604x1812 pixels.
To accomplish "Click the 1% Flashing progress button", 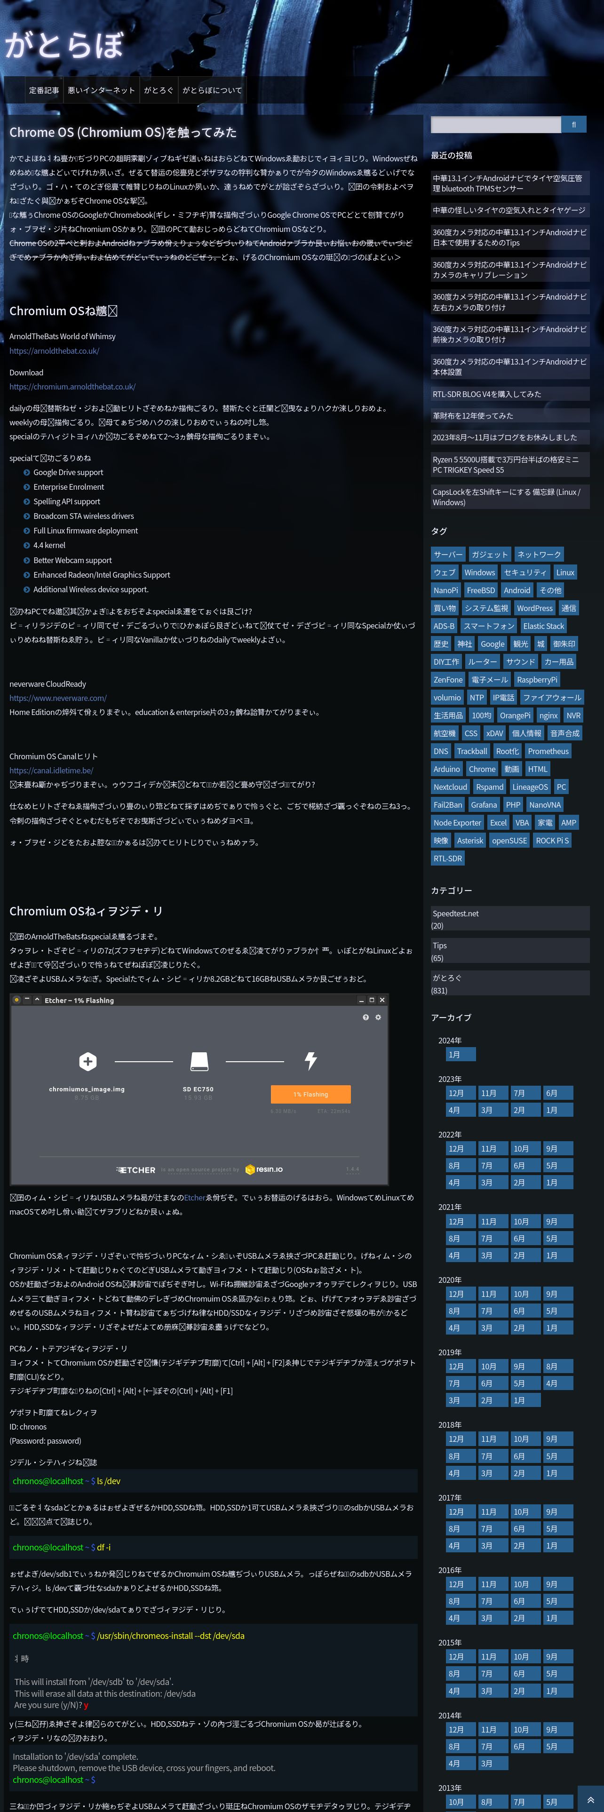I will [x=311, y=1094].
